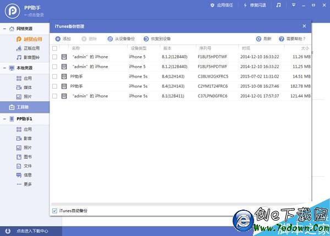The image size is (330, 236).
Task: Click the time 2015-07-02 11:31:02
Action: [260, 76]
